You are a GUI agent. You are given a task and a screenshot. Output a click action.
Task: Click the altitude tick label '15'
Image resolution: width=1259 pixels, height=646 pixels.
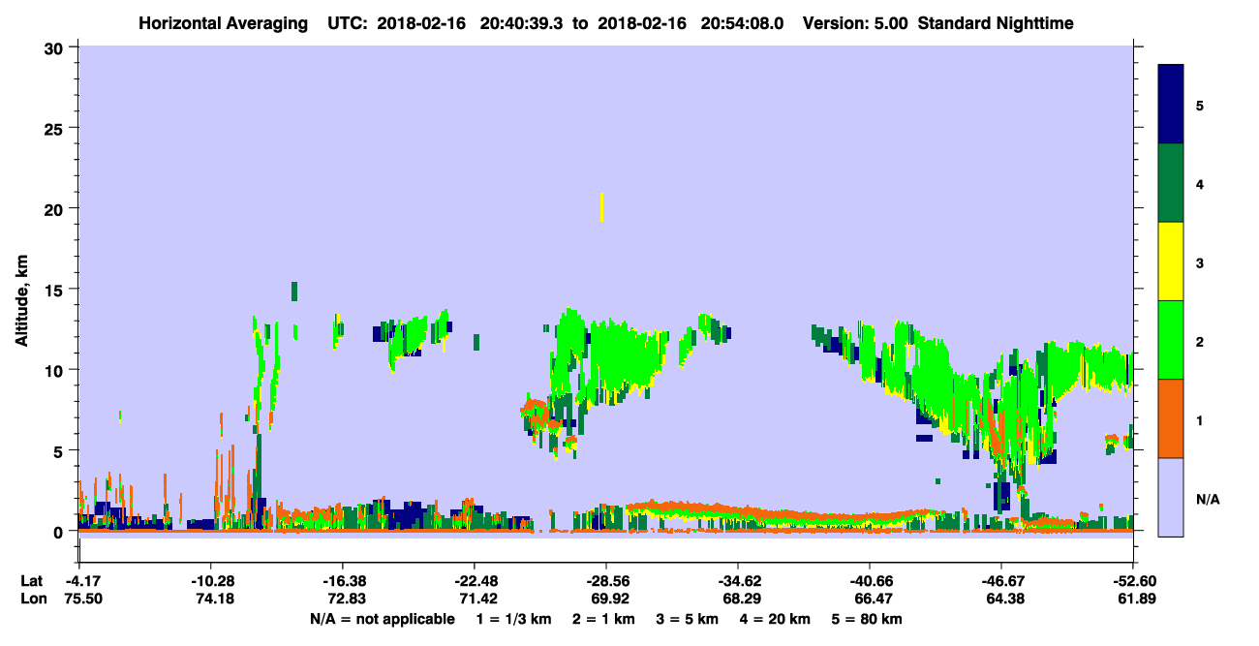(56, 290)
